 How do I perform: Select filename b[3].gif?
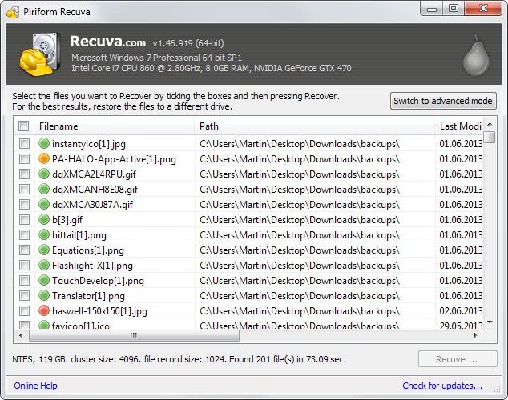click(67, 219)
